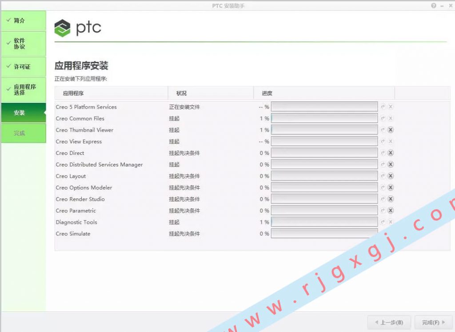Click the retry icon for Creo Common Files
The height and width of the screenshot is (332, 455).
tap(383, 118)
